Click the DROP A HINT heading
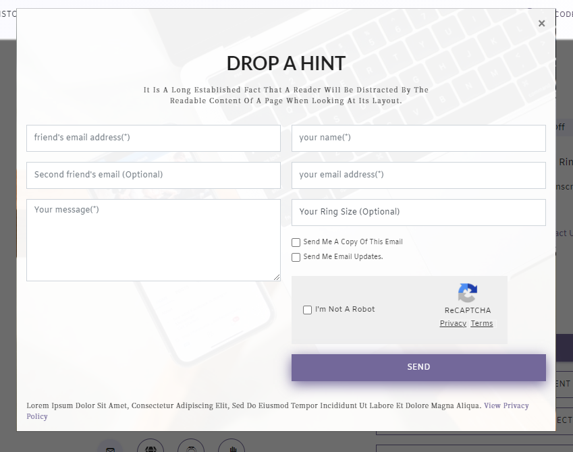 click(286, 63)
